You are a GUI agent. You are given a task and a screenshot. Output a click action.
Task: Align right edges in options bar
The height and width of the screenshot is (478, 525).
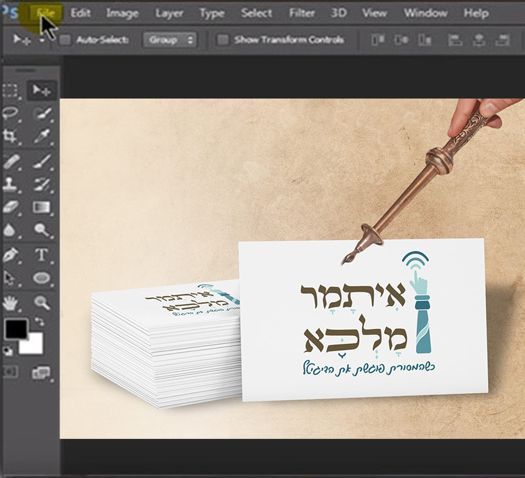[x=503, y=40]
